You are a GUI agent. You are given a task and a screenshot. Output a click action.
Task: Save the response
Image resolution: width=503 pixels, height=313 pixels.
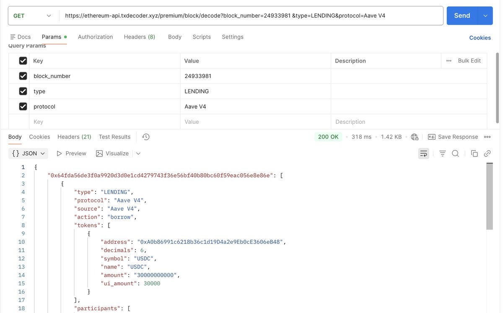pyautogui.click(x=453, y=137)
